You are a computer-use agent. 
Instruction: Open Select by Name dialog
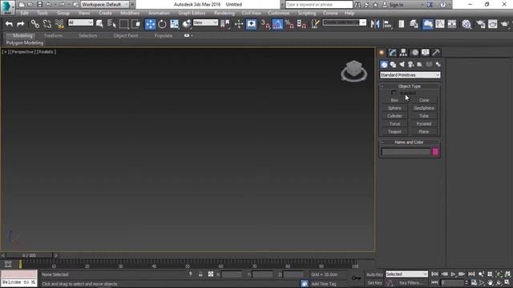tap(111, 24)
